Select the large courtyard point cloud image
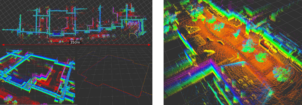302x105 pixels. click(x=233, y=52)
